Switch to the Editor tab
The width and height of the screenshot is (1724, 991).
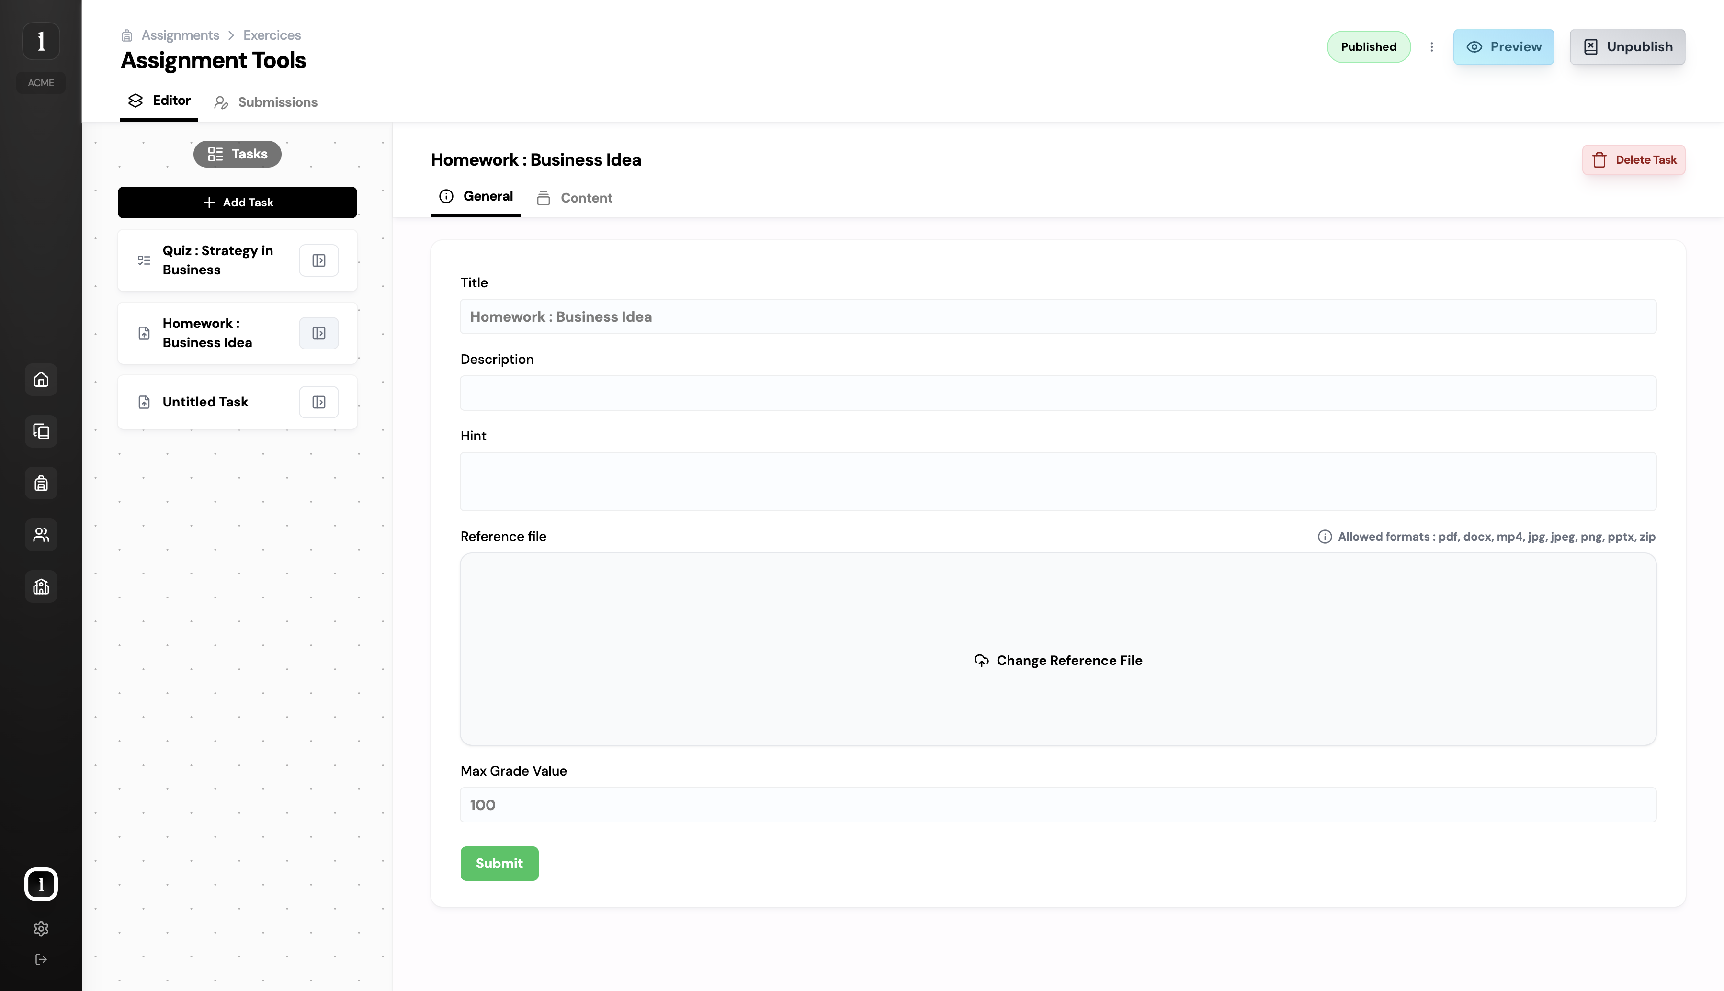(159, 101)
